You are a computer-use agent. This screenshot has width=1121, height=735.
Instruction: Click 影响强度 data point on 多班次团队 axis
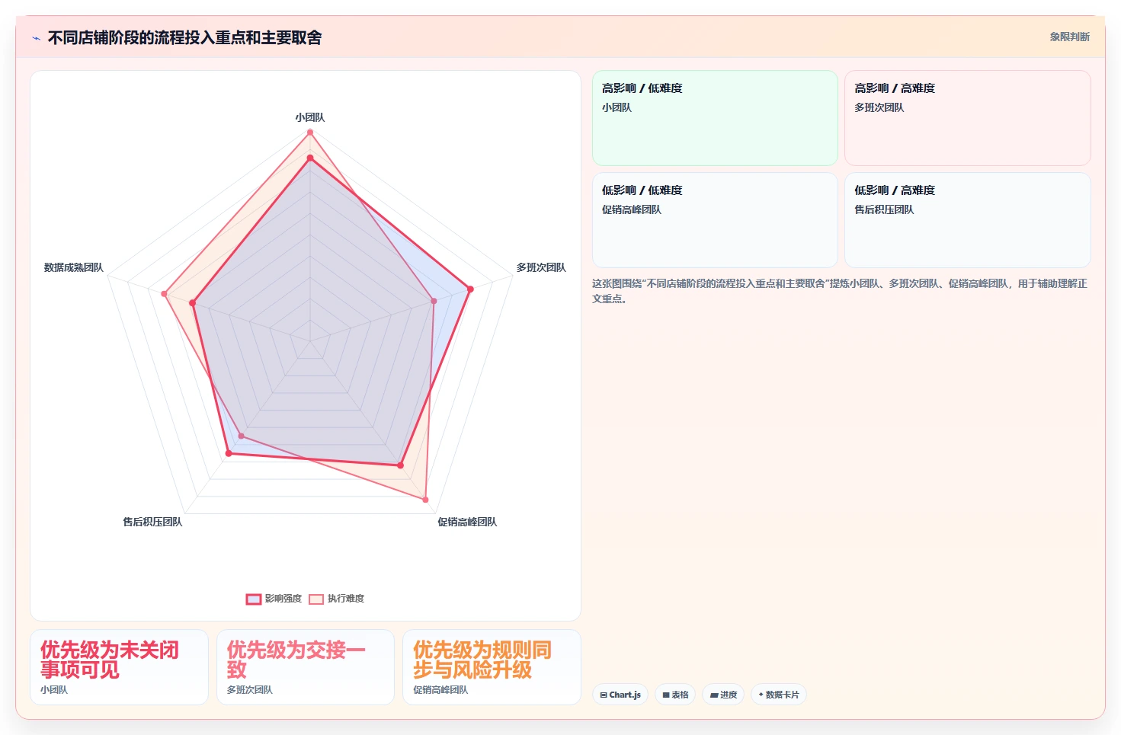(470, 289)
